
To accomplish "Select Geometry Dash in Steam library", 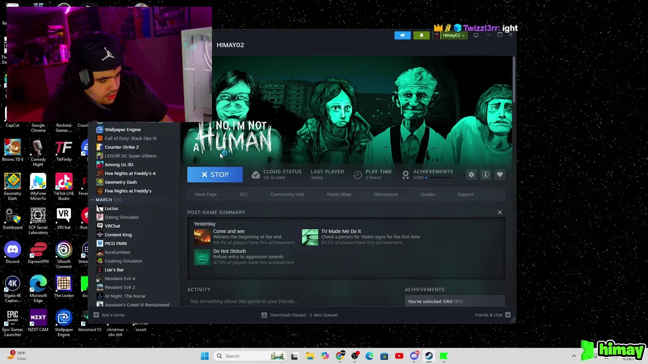I will point(120,182).
